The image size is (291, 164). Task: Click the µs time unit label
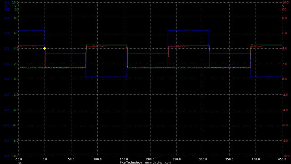20,163
